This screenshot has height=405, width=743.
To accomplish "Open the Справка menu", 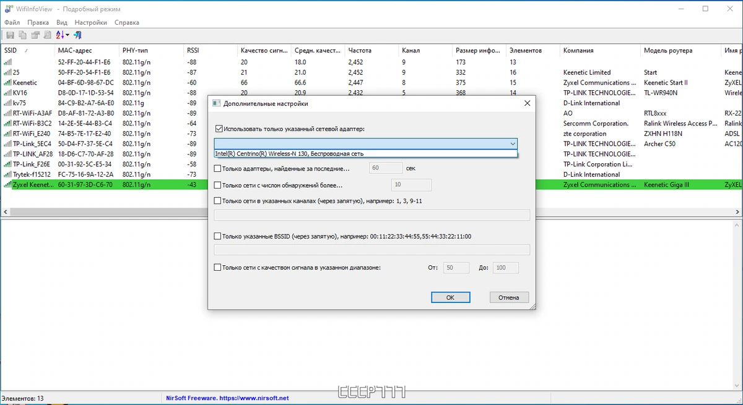I will [127, 22].
